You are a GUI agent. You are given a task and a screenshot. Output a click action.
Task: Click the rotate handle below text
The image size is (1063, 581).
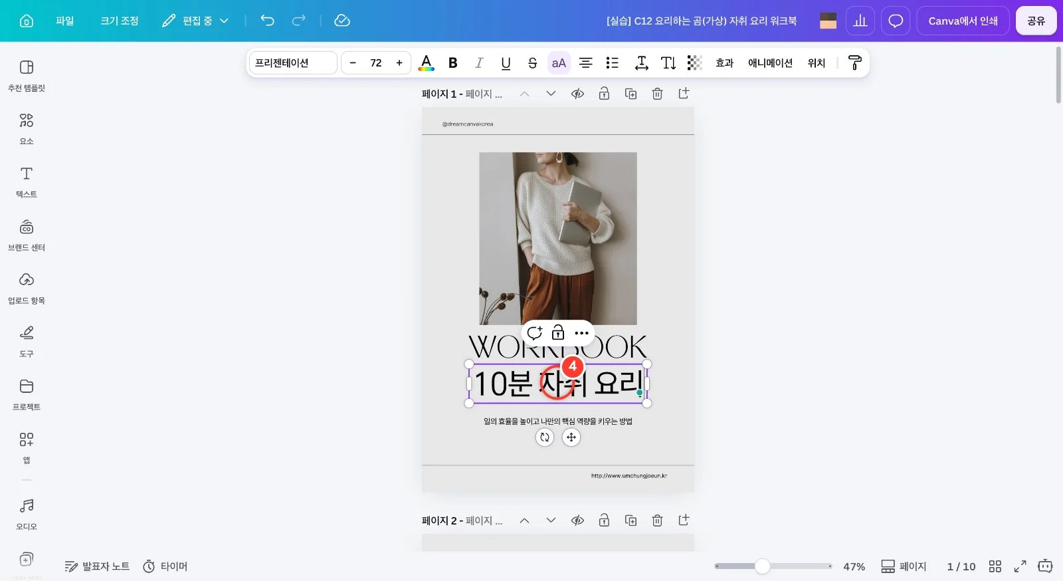545,437
